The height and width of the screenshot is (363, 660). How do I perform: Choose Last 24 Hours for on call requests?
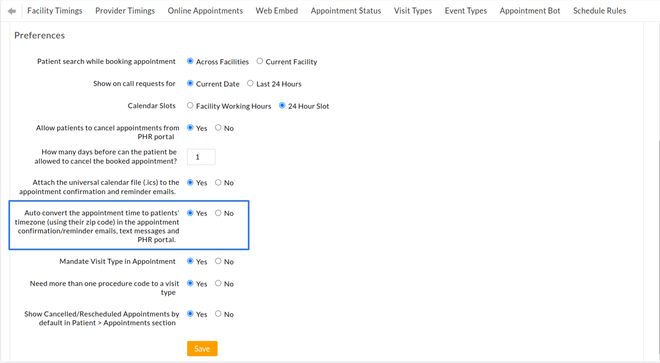[x=250, y=84]
